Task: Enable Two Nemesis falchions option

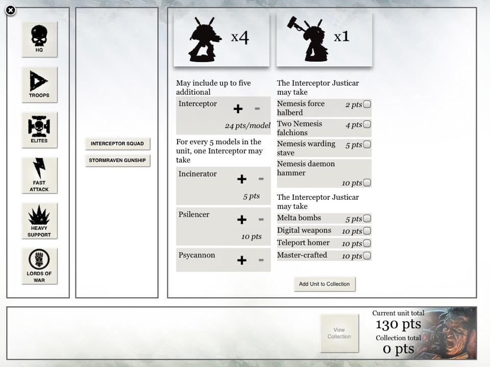Action: coord(367,124)
